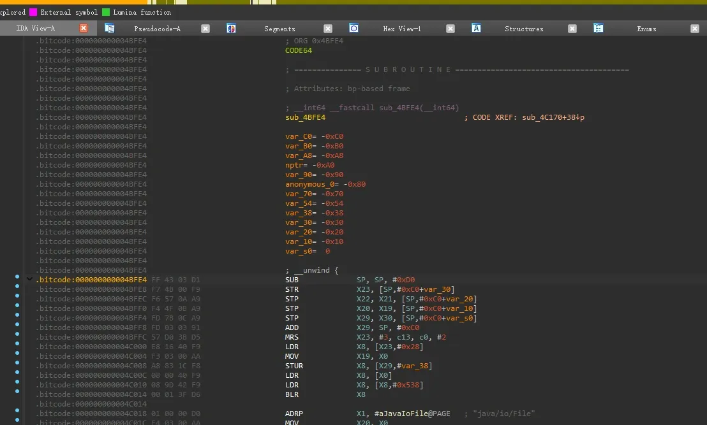Select the var_C0 variable definition
The width and height of the screenshot is (707, 425).
click(x=315, y=136)
